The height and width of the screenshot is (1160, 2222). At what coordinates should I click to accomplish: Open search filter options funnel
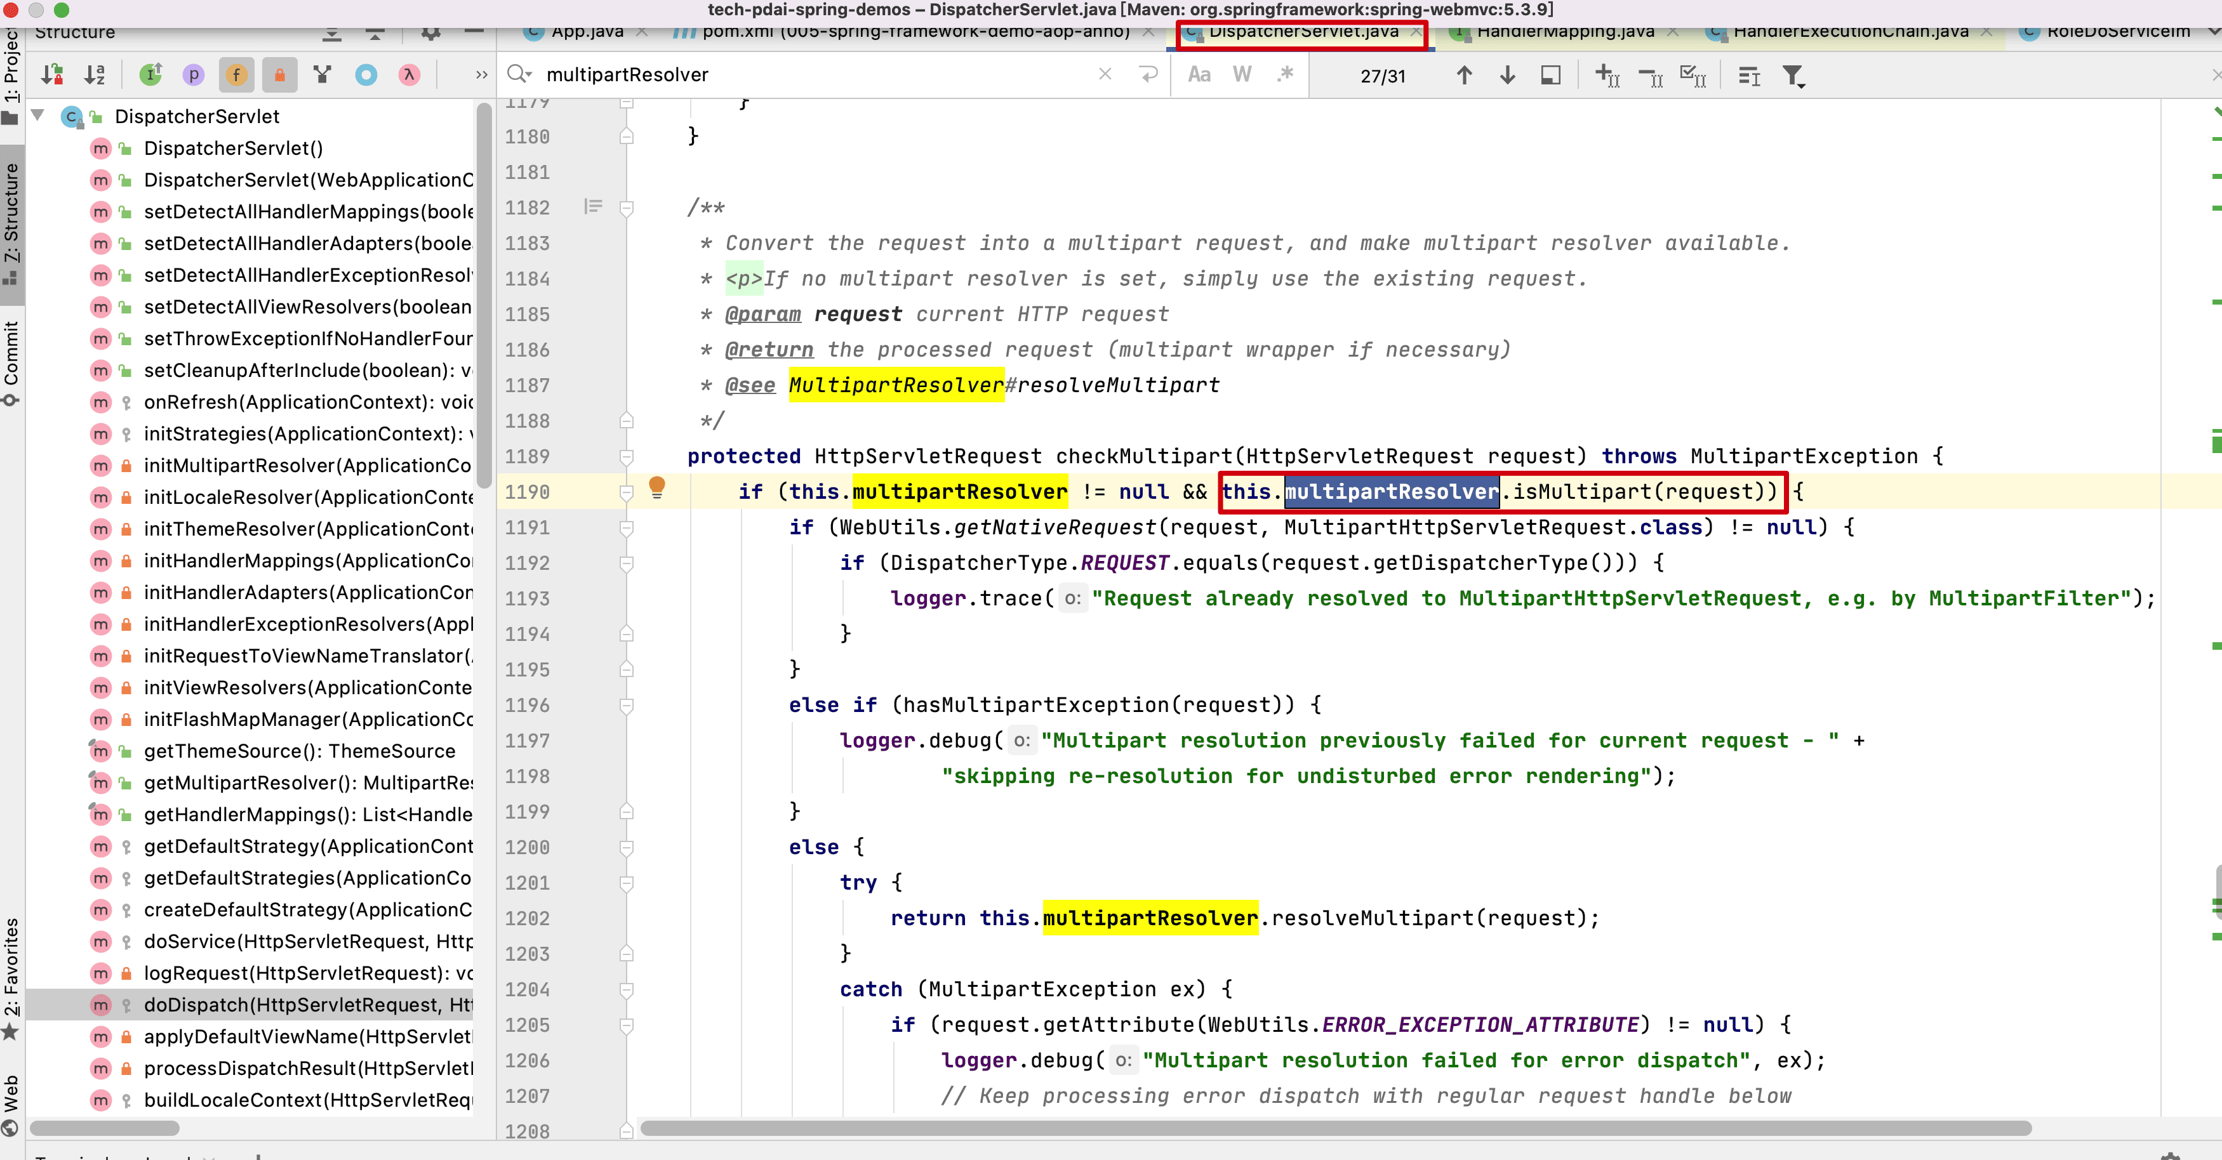point(1793,76)
